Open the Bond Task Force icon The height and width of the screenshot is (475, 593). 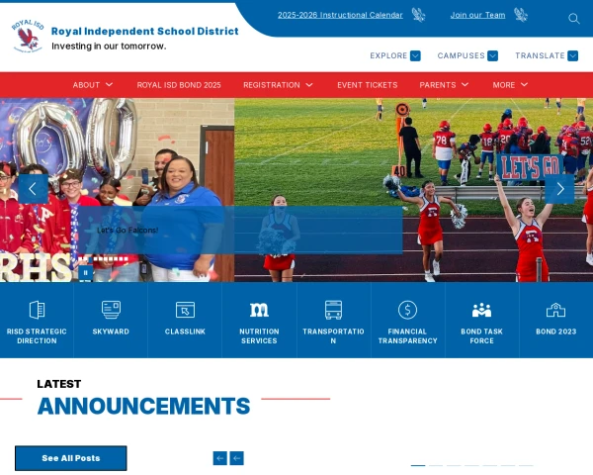(x=481, y=310)
